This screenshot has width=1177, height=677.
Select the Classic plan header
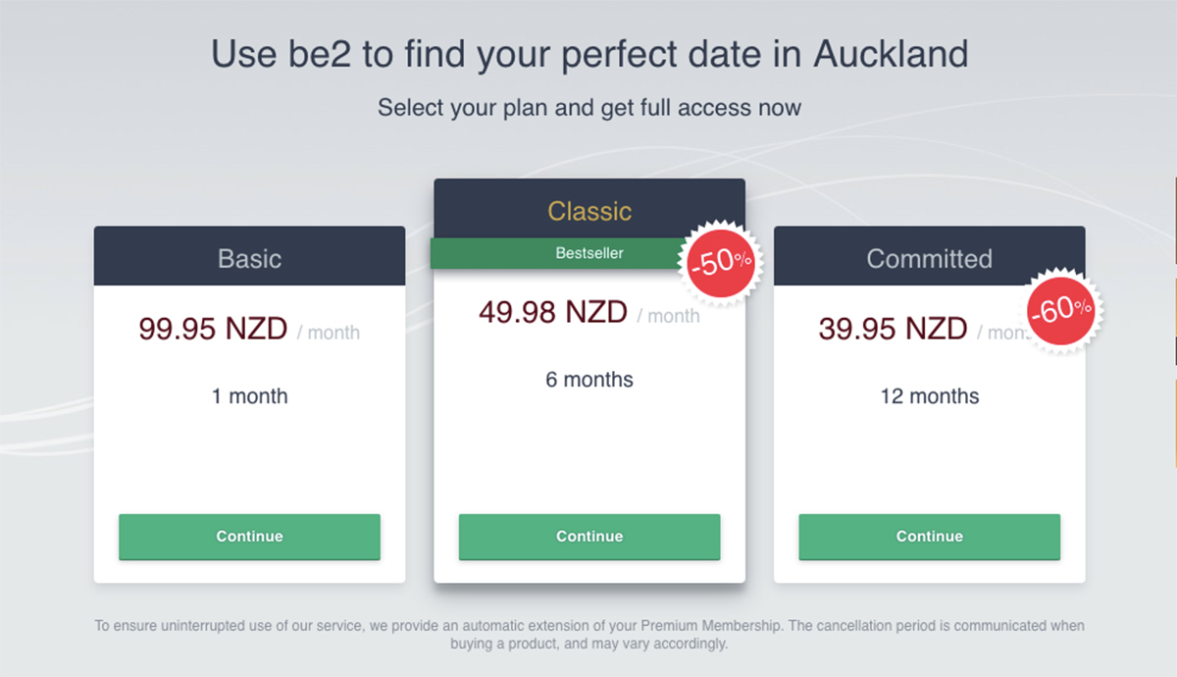coord(589,210)
